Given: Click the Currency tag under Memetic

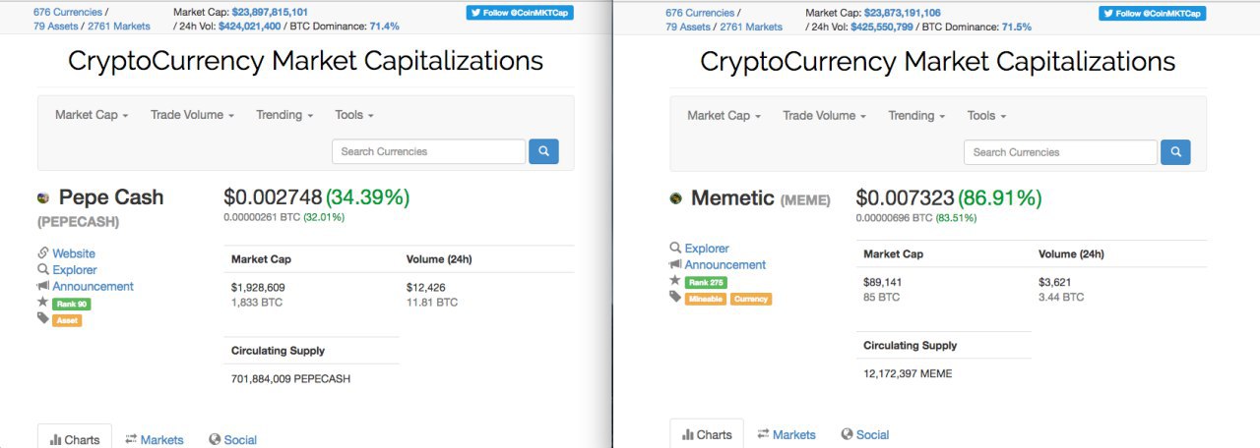Looking at the screenshot, I should [751, 299].
